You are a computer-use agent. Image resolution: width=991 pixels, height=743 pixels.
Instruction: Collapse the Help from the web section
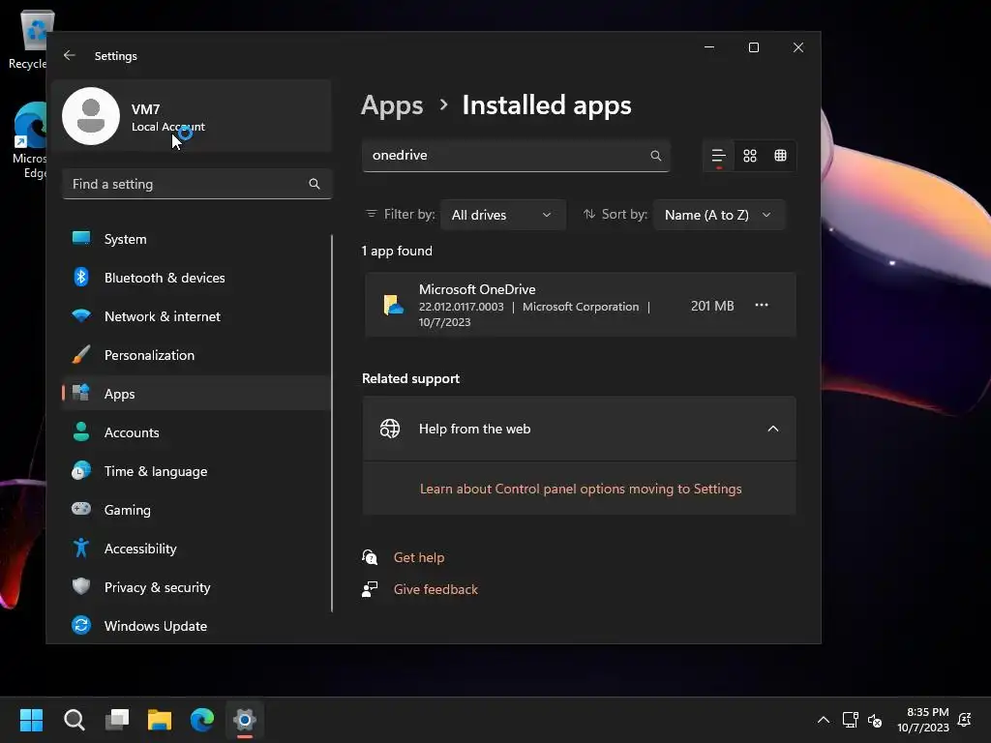coord(773,429)
